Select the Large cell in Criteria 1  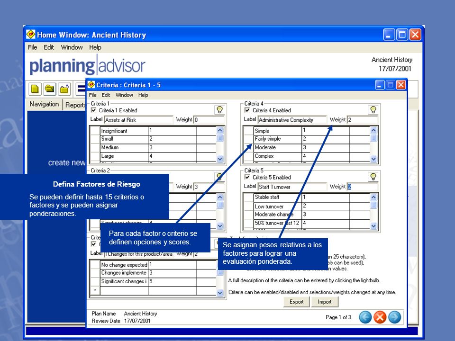(x=124, y=156)
